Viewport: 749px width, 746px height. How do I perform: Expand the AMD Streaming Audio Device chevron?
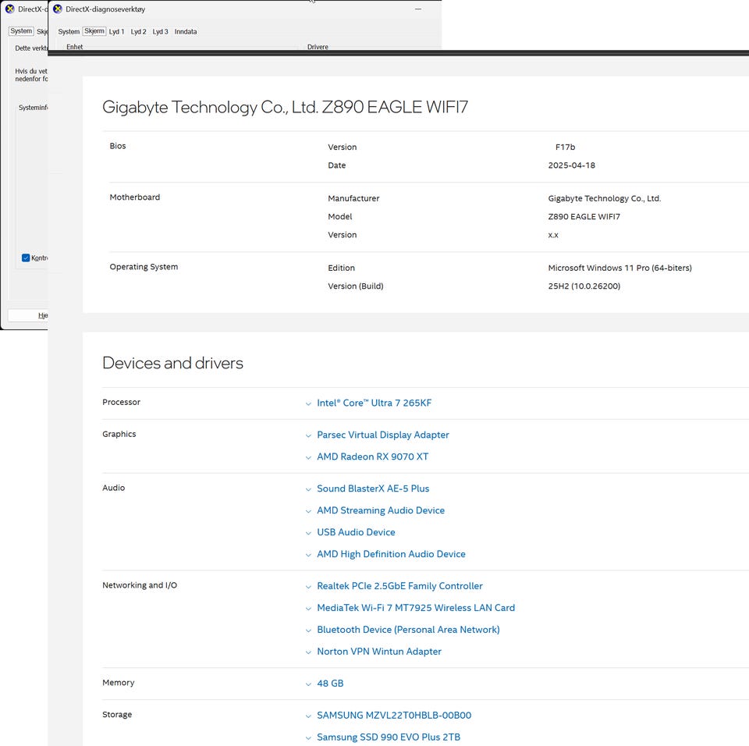(308, 511)
